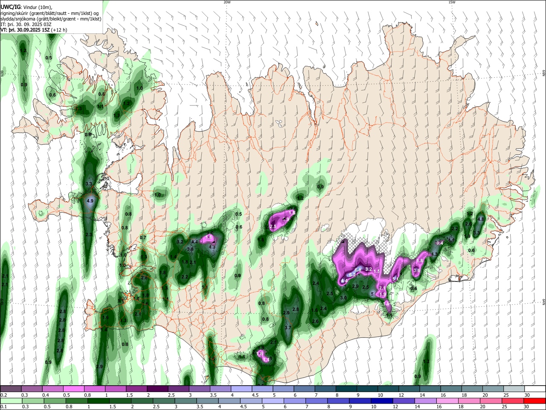The image size is (546, 410).
Task: Select the IT initial time 03Z line
Action: tap(26, 24)
